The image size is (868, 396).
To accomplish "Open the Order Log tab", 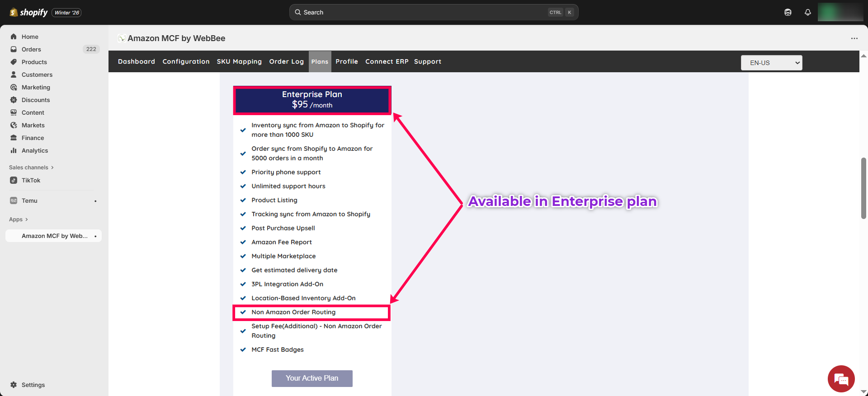I will tap(286, 61).
